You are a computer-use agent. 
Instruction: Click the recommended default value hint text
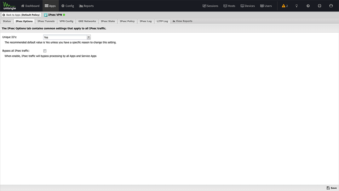coord(60,43)
